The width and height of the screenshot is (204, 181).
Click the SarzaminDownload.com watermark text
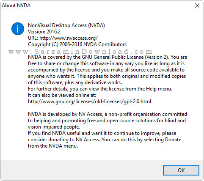tap(80, 52)
